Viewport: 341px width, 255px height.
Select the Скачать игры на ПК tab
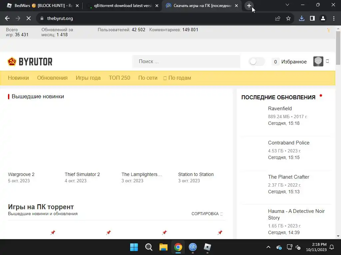point(202,6)
